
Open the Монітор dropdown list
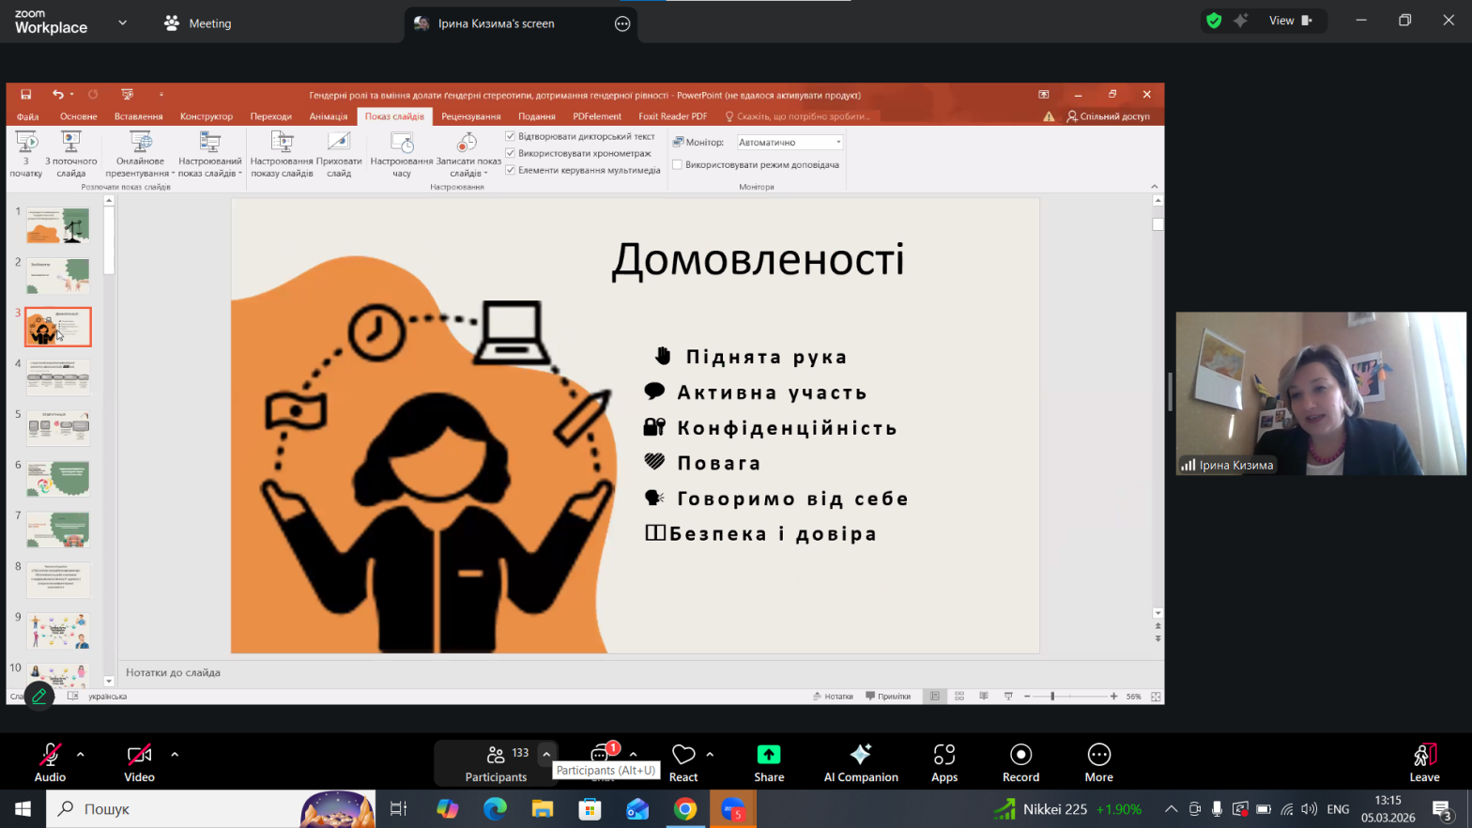point(838,143)
